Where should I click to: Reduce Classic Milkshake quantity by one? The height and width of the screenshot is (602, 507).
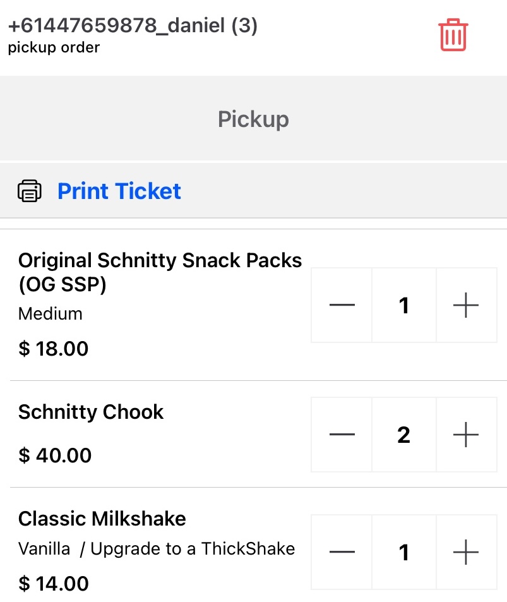342,553
